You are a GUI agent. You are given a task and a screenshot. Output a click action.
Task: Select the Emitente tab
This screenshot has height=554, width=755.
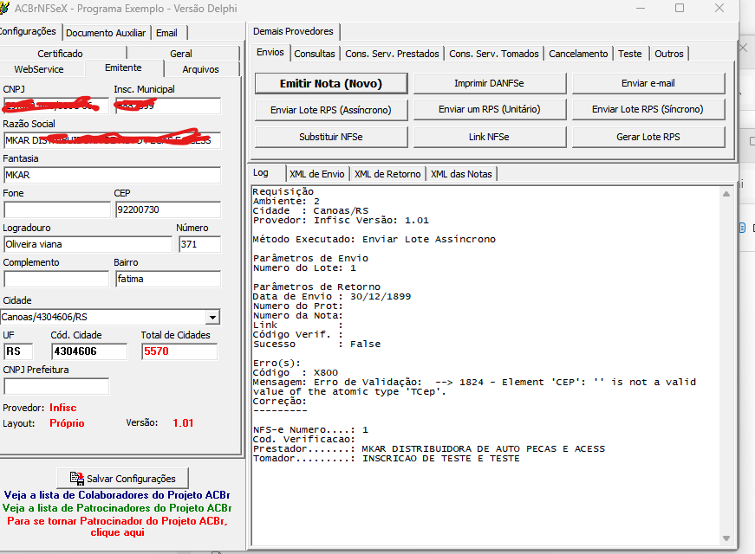click(x=123, y=68)
